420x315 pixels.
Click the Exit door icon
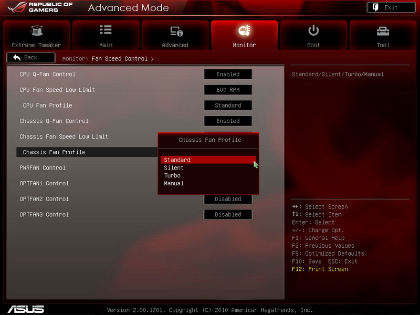(375, 7)
